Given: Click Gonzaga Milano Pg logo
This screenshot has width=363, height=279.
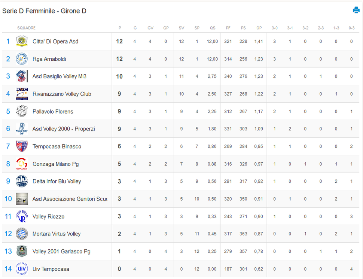Looking at the screenshot, I should tap(22, 164).
